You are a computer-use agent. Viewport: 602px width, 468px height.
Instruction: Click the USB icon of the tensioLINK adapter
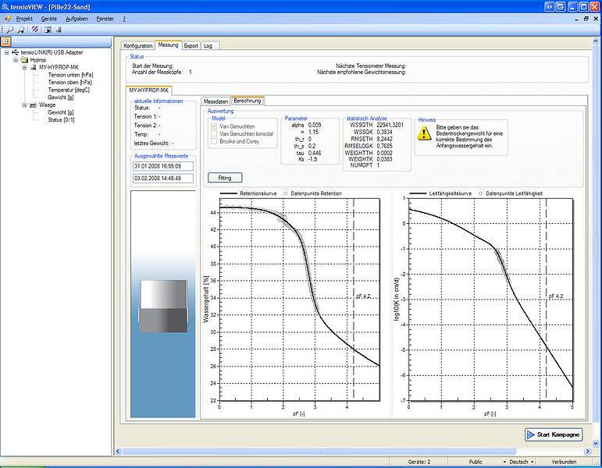(x=16, y=52)
